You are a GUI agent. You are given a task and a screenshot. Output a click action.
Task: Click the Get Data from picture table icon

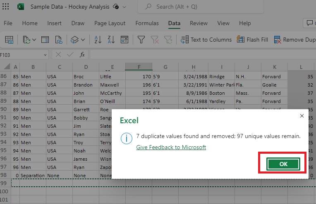9,40
